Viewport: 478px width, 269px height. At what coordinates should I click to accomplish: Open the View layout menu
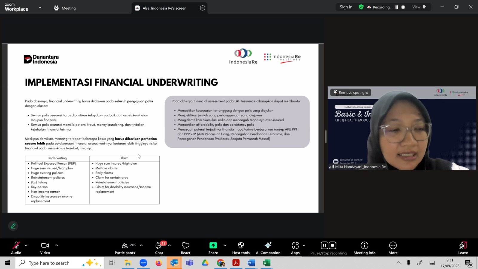pos(419,7)
